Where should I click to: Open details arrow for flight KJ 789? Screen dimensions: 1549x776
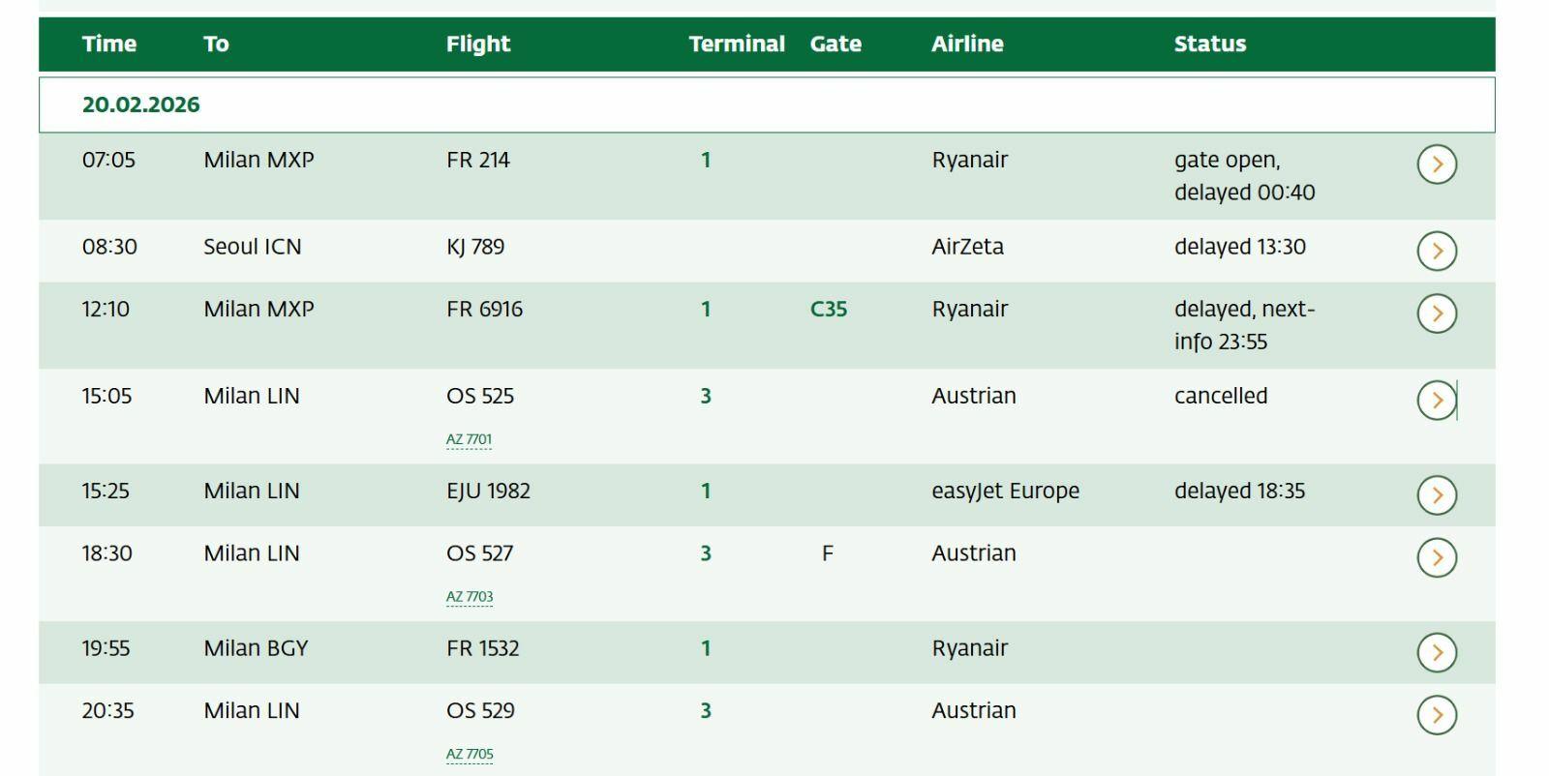tap(1437, 251)
